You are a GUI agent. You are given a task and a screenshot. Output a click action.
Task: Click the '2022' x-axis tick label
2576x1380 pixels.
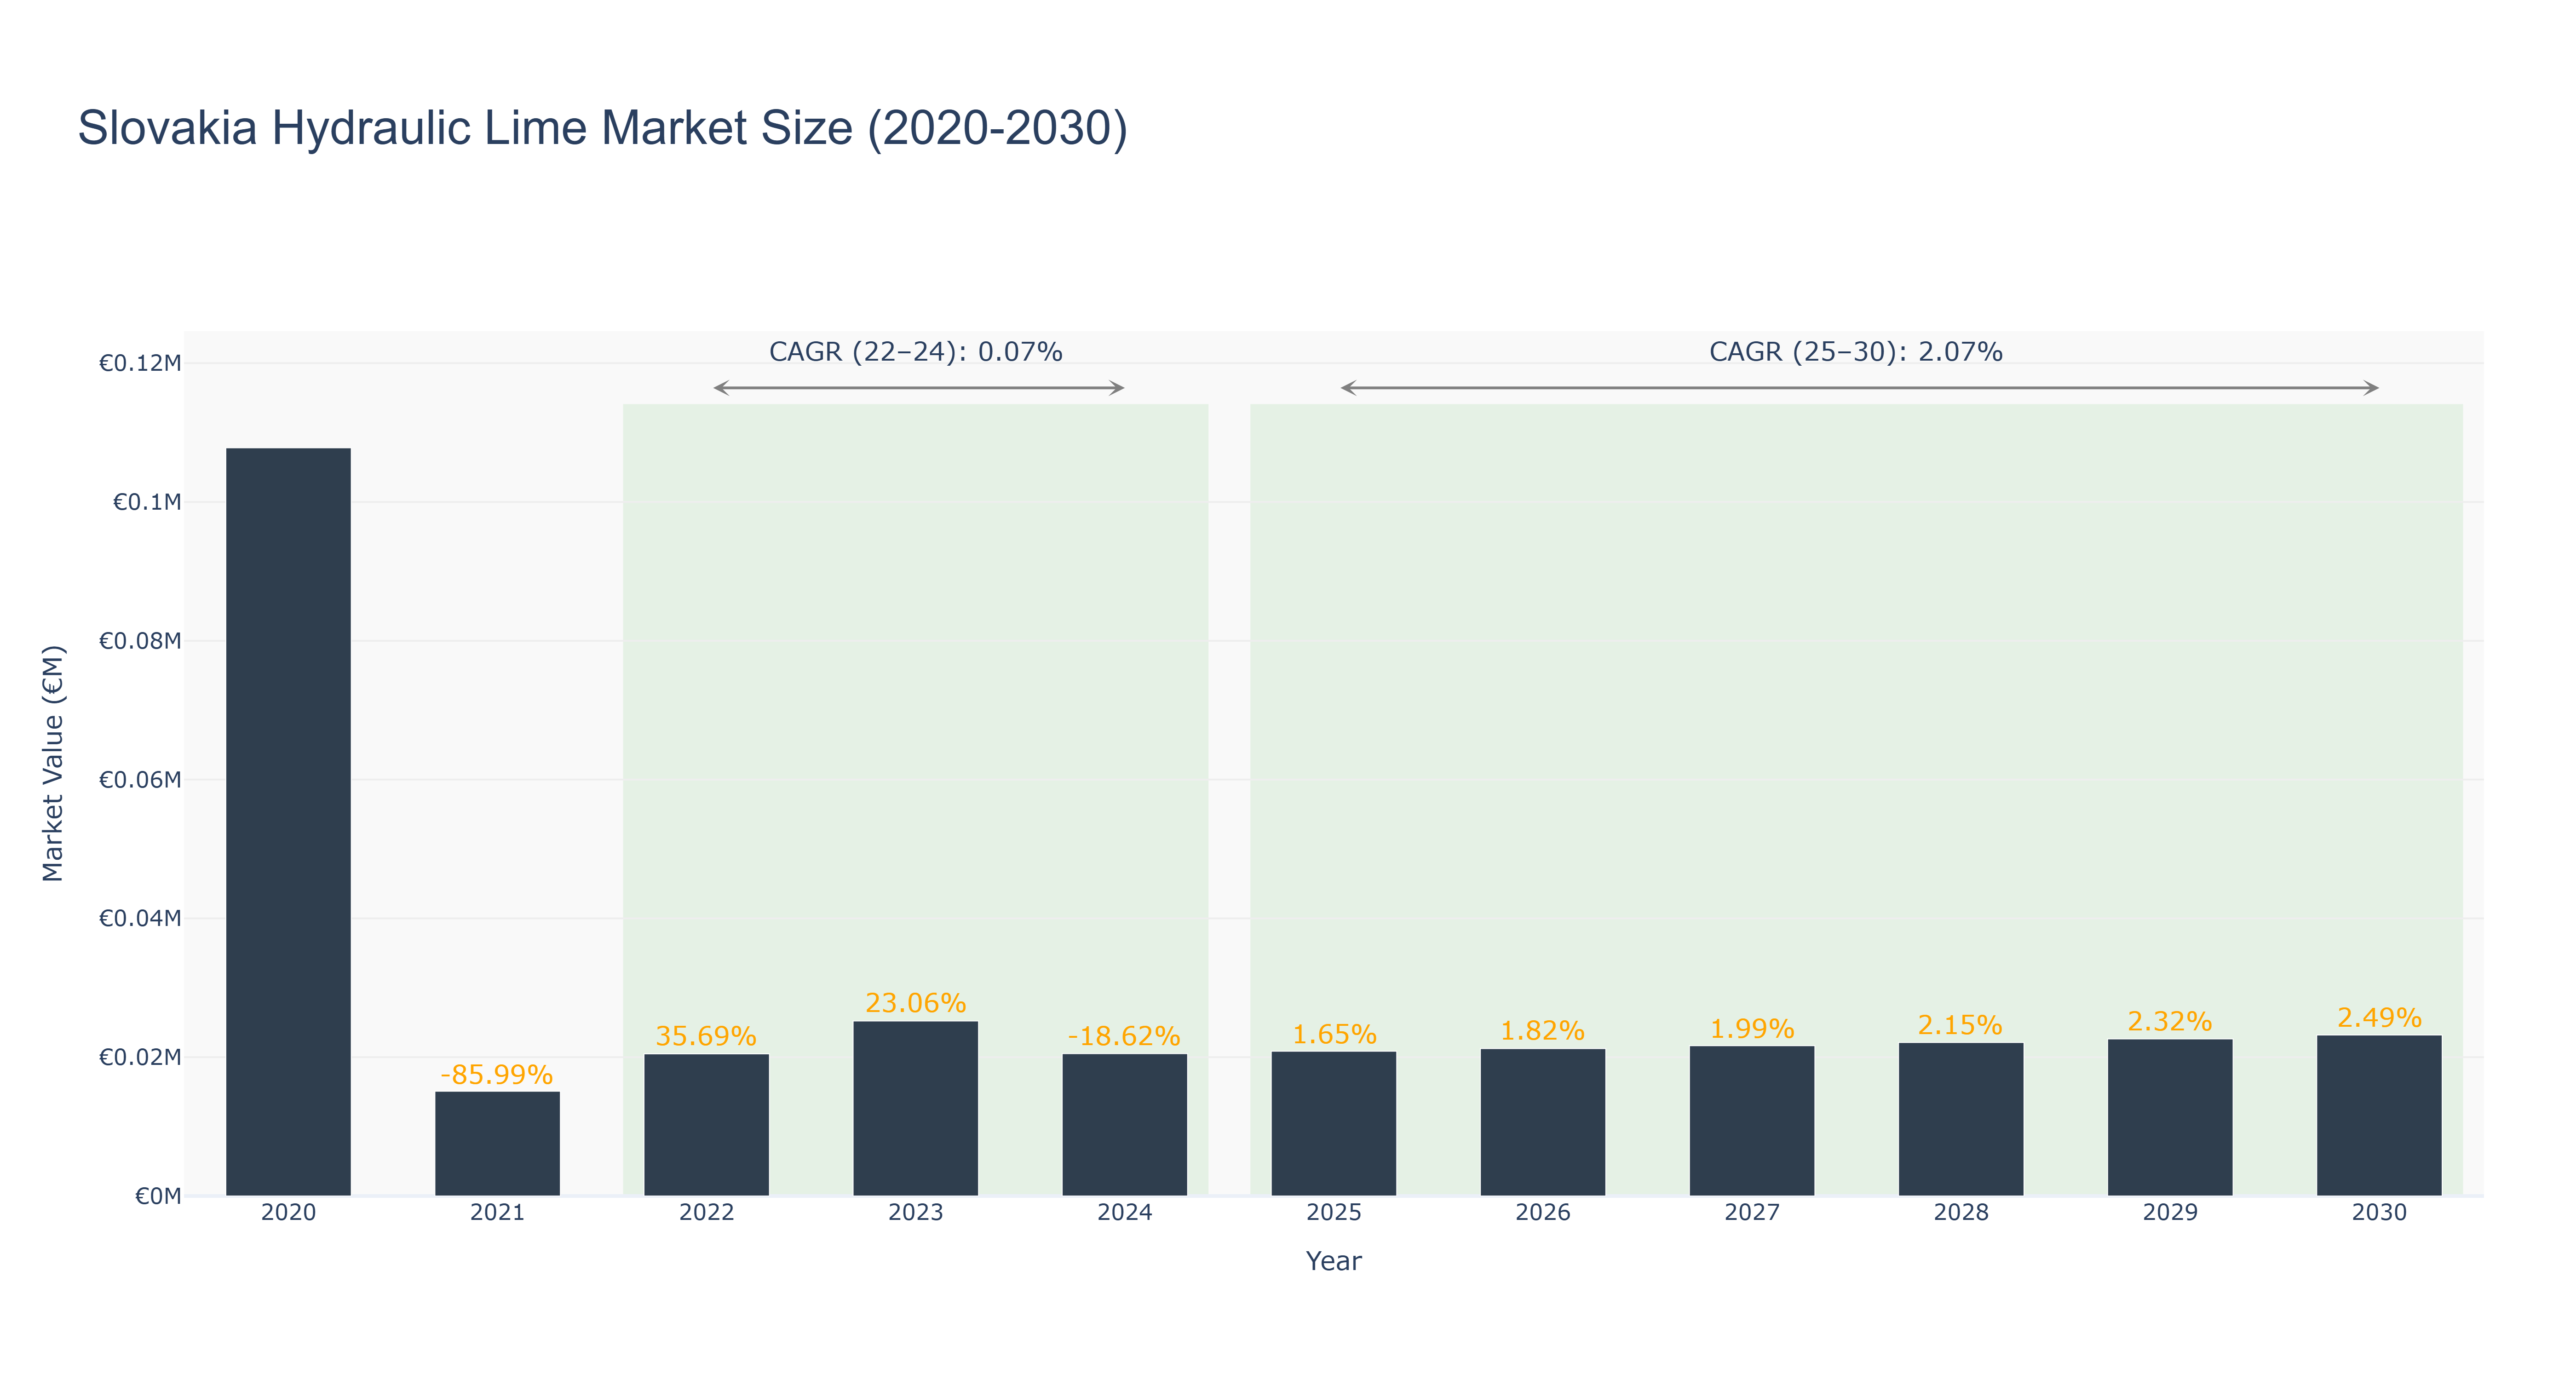(706, 1213)
